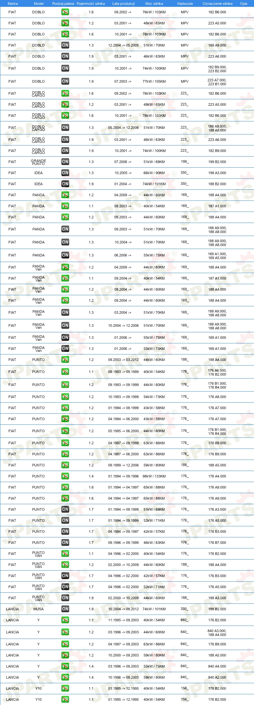Screen dimensions: 254x705
Task: Click the 182 B9.000, 223 B2.000 engine code cell
Action: pos(217,69)
